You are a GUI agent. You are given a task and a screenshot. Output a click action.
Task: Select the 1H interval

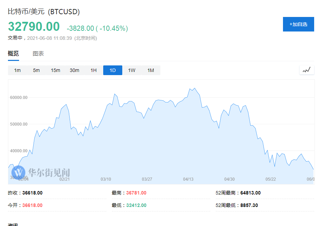(93, 70)
